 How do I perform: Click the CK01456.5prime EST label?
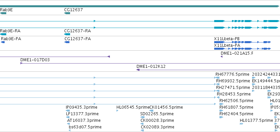click(x=166, y=107)
